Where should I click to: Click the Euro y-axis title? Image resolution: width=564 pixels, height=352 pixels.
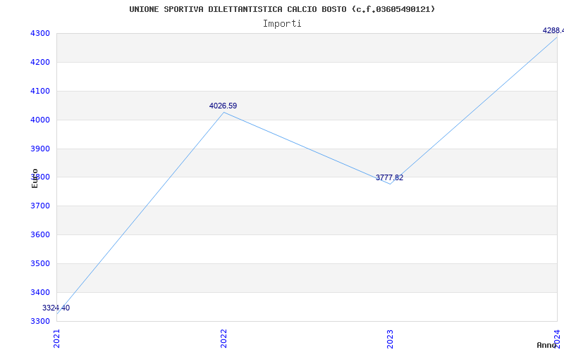point(35,178)
